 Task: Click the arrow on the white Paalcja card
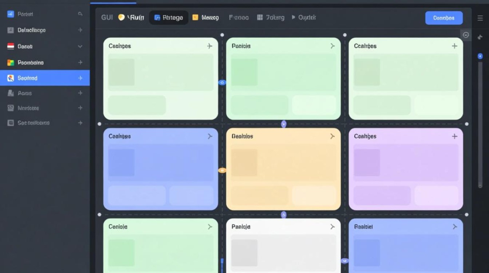coord(332,226)
